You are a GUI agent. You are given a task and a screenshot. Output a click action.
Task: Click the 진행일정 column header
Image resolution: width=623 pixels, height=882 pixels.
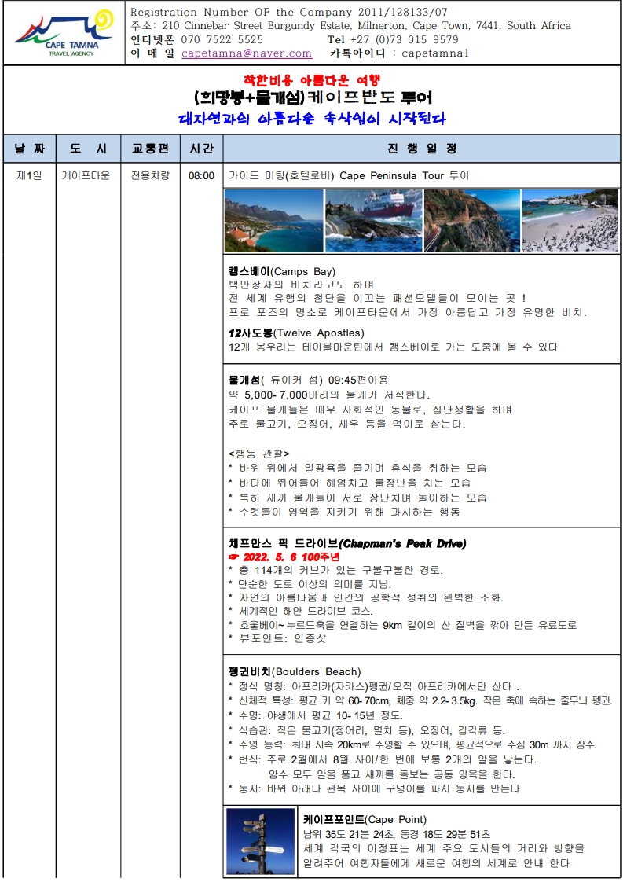coord(421,149)
